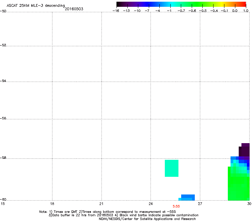This screenshot has height=221, width=252.
Task: Click the colorbar label -0.4
Action: pyautogui.click(x=214, y=11)
